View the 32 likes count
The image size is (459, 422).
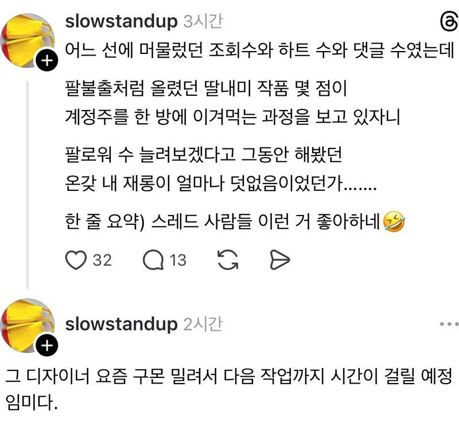tap(102, 260)
